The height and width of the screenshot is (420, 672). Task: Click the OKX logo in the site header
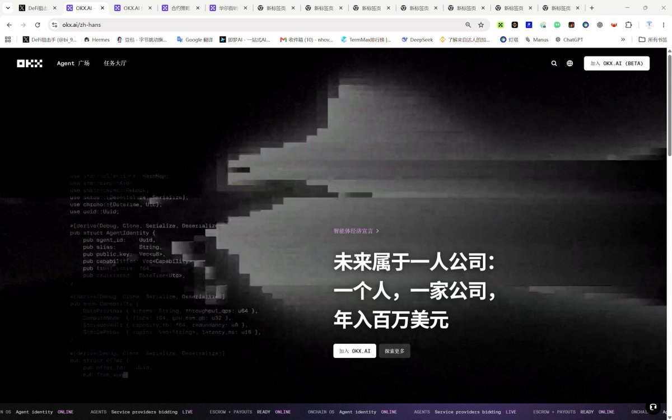(x=30, y=63)
